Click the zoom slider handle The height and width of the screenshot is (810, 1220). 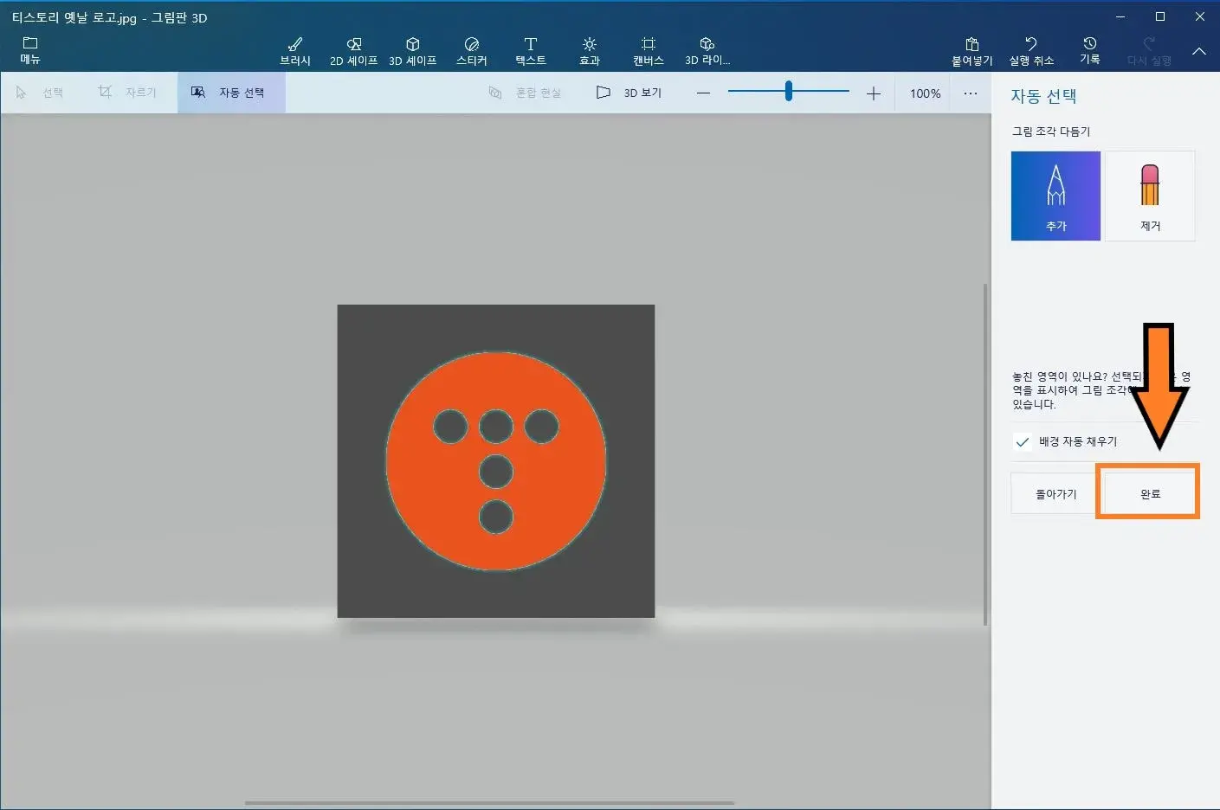point(789,91)
